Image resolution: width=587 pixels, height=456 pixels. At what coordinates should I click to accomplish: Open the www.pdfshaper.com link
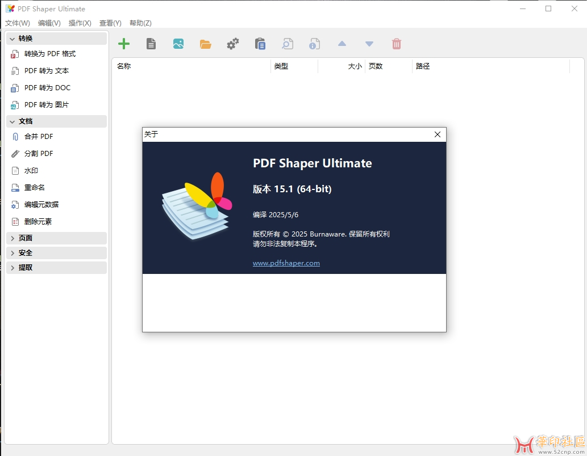(286, 263)
